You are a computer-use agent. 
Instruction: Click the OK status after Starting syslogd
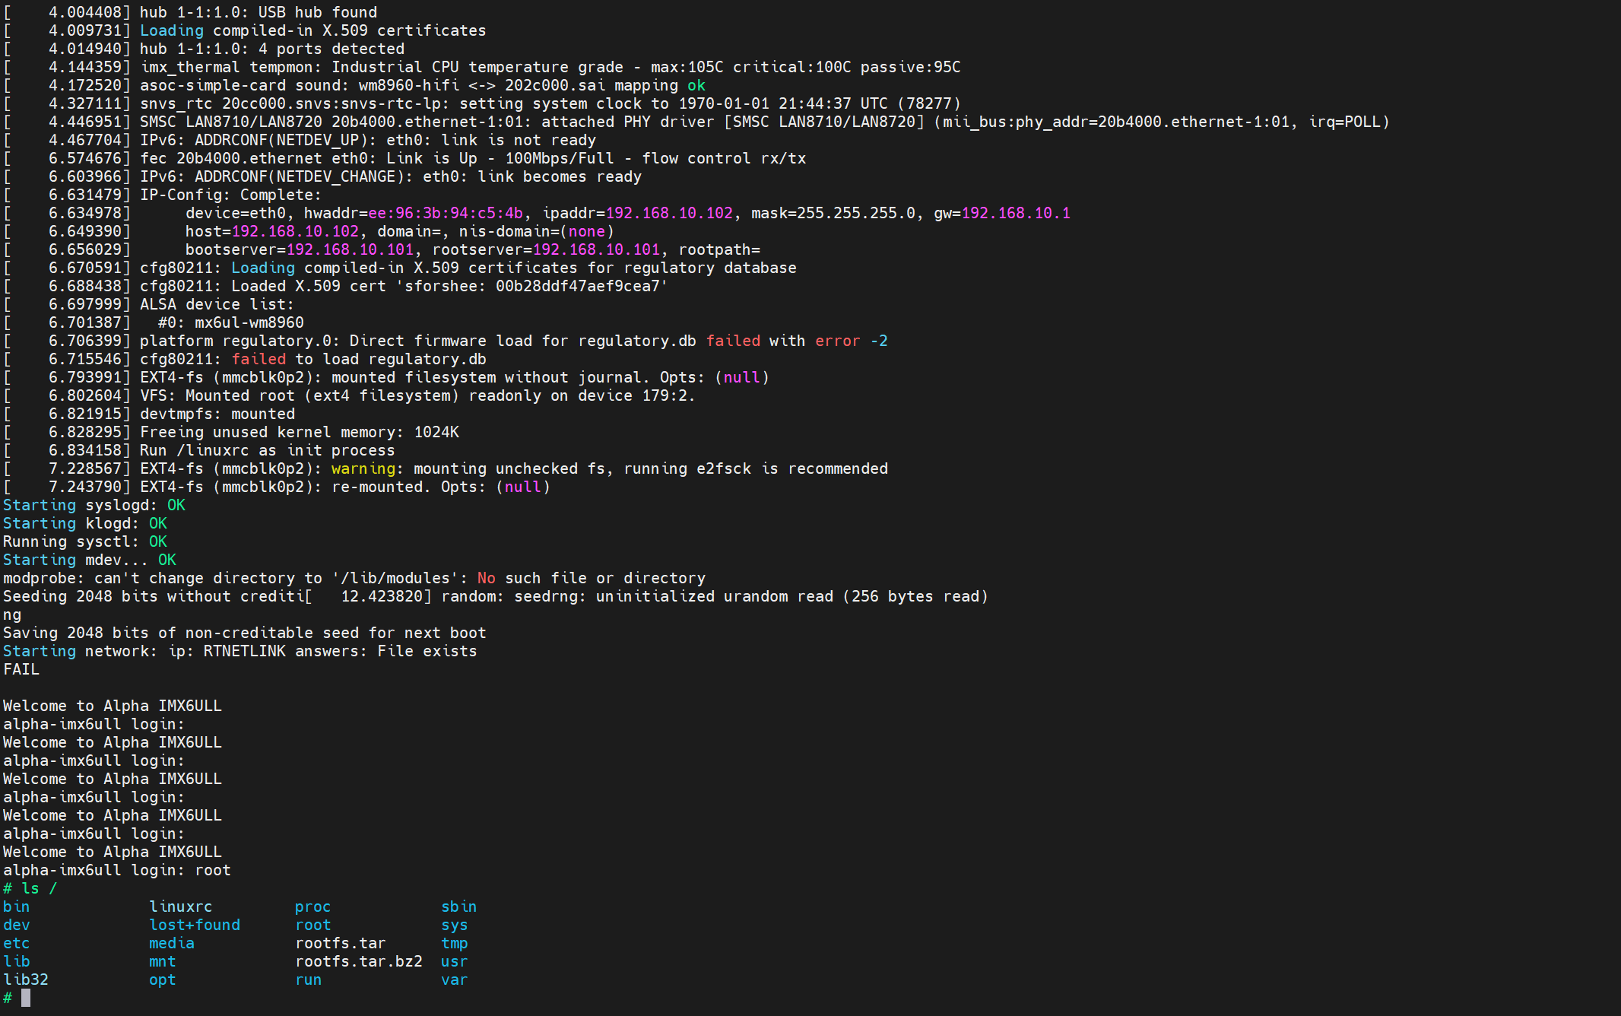coord(176,505)
